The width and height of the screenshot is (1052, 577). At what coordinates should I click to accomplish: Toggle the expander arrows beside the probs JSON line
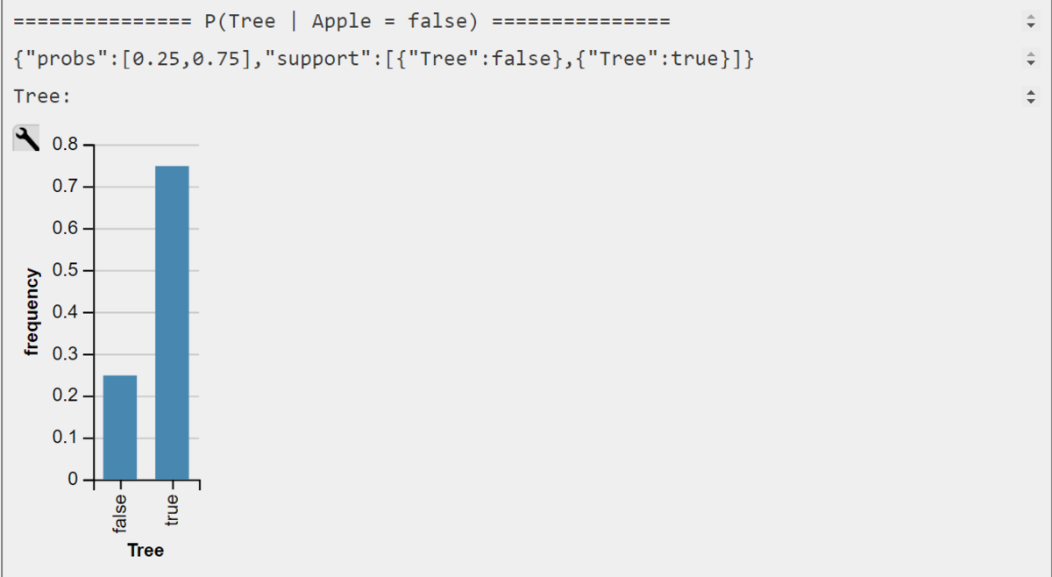1031,60
